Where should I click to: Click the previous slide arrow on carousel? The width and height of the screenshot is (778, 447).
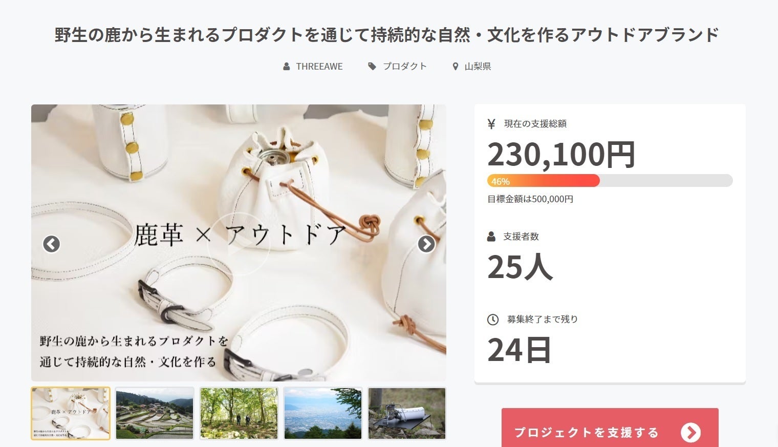[51, 244]
